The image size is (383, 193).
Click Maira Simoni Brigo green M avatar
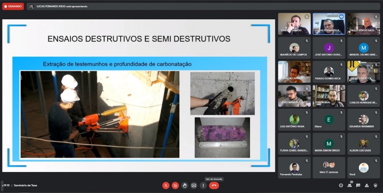click(329, 144)
